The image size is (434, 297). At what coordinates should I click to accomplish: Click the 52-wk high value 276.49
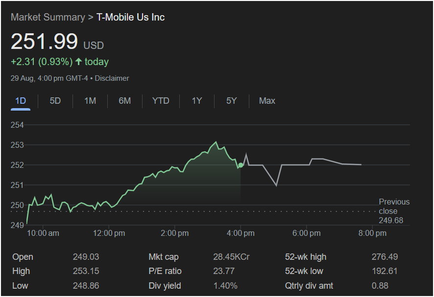385,257
